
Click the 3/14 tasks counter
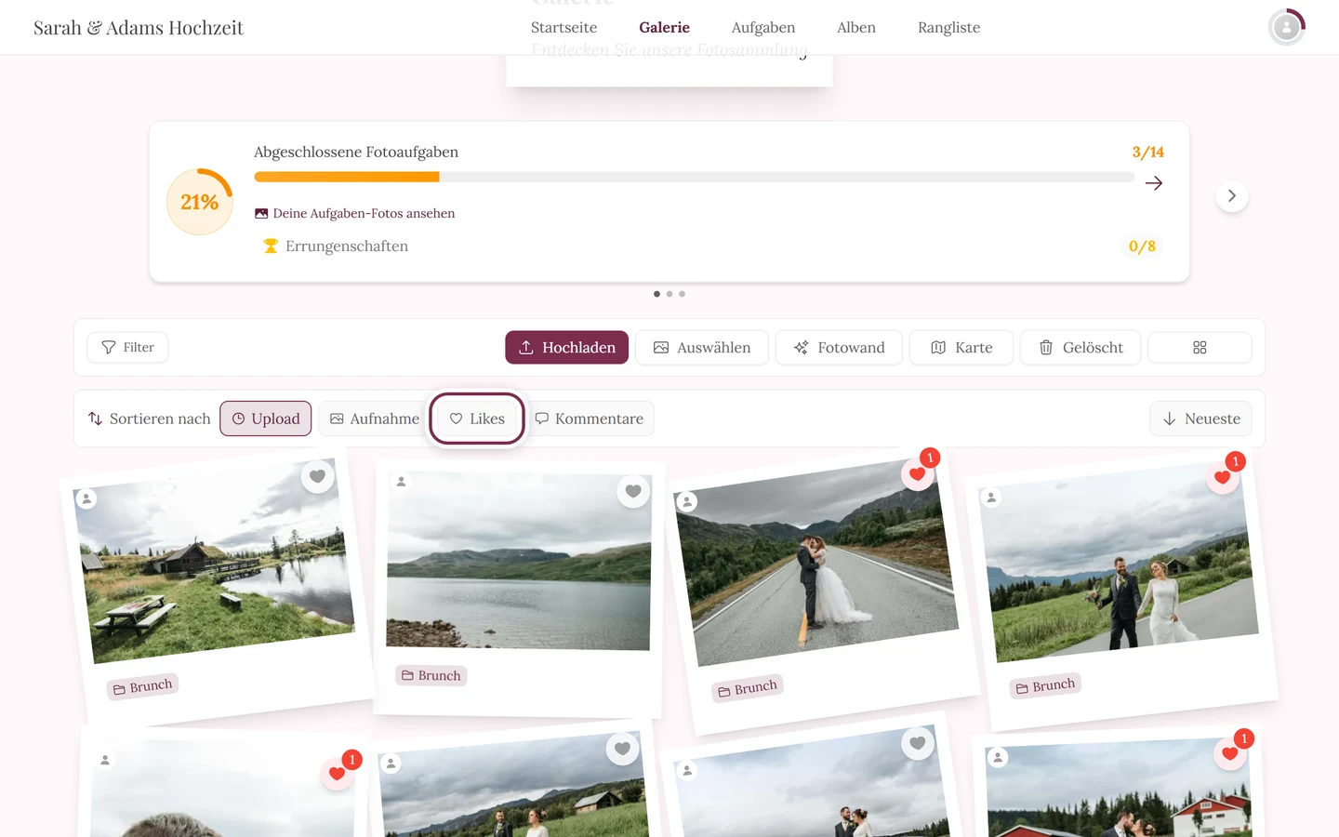pos(1147,152)
